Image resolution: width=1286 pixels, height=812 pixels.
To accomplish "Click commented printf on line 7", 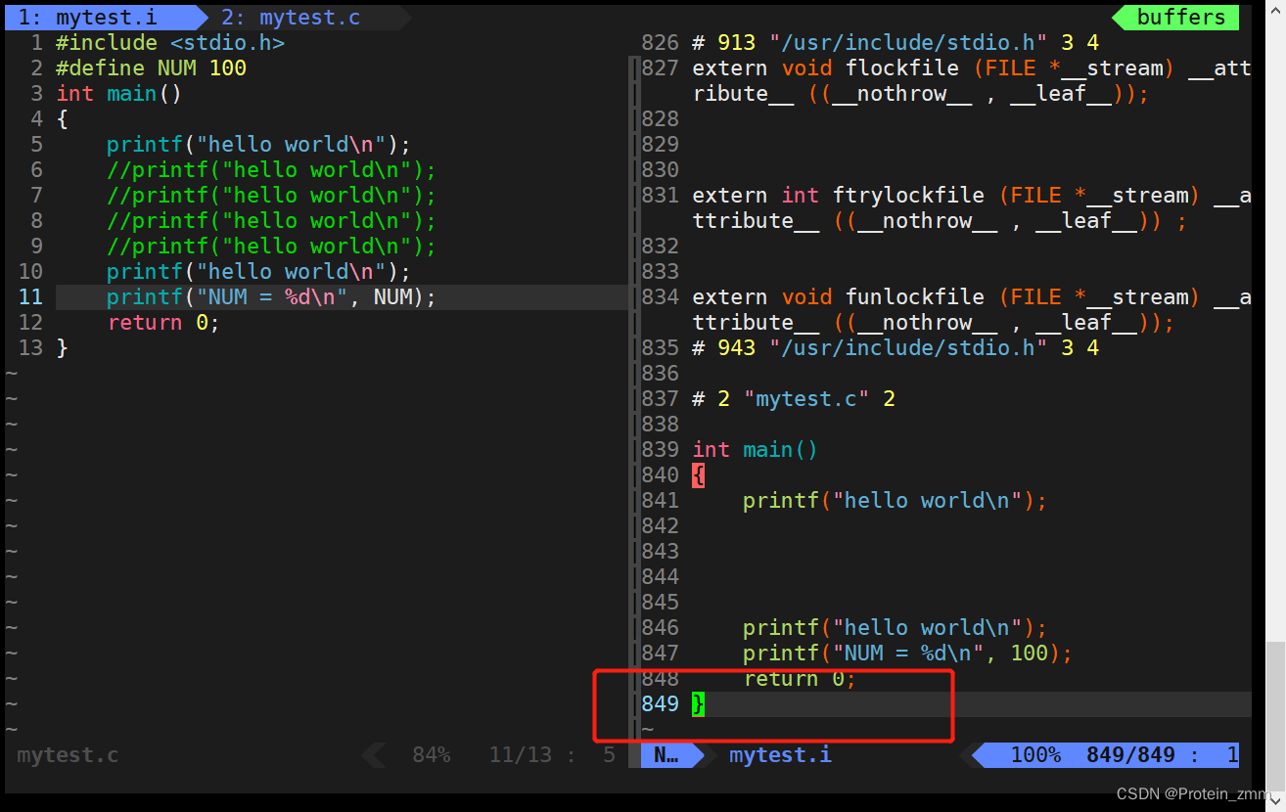I will coord(271,196).
